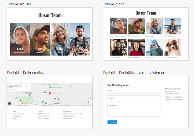This screenshot has width=194, height=136.
Task: Select Lisa's photo in the Team-Carousel
Action: tap(60, 39)
